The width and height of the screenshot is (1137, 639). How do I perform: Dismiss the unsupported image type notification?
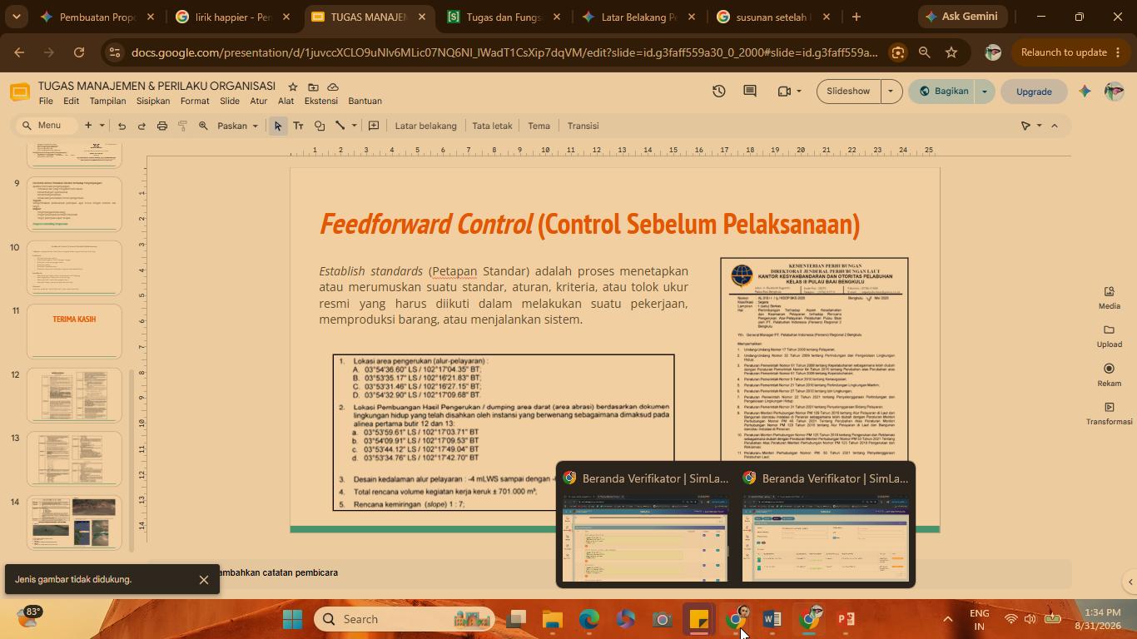pos(204,579)
